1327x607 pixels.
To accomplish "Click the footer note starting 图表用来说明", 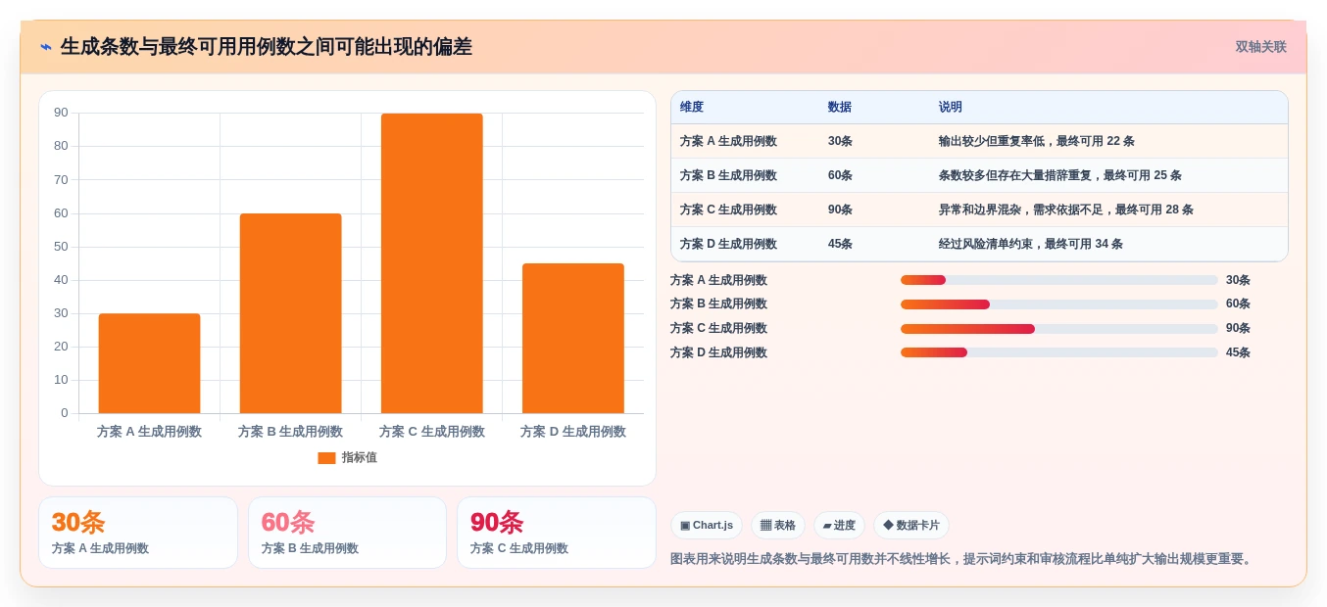I will (x=962, y=559).
